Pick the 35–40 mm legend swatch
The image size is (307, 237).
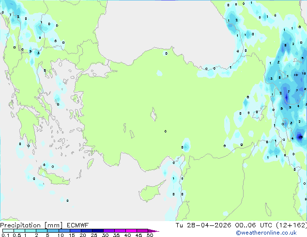coord(120,231)
